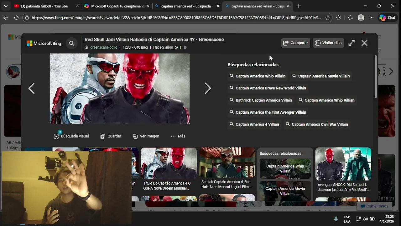This screenshot has height=226, width=401.
Task: Open the Copilot Chat button
Action: (388, 18)
